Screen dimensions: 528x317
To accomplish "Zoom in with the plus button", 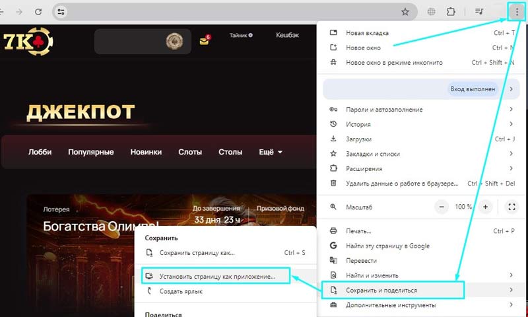I will 485,207.
